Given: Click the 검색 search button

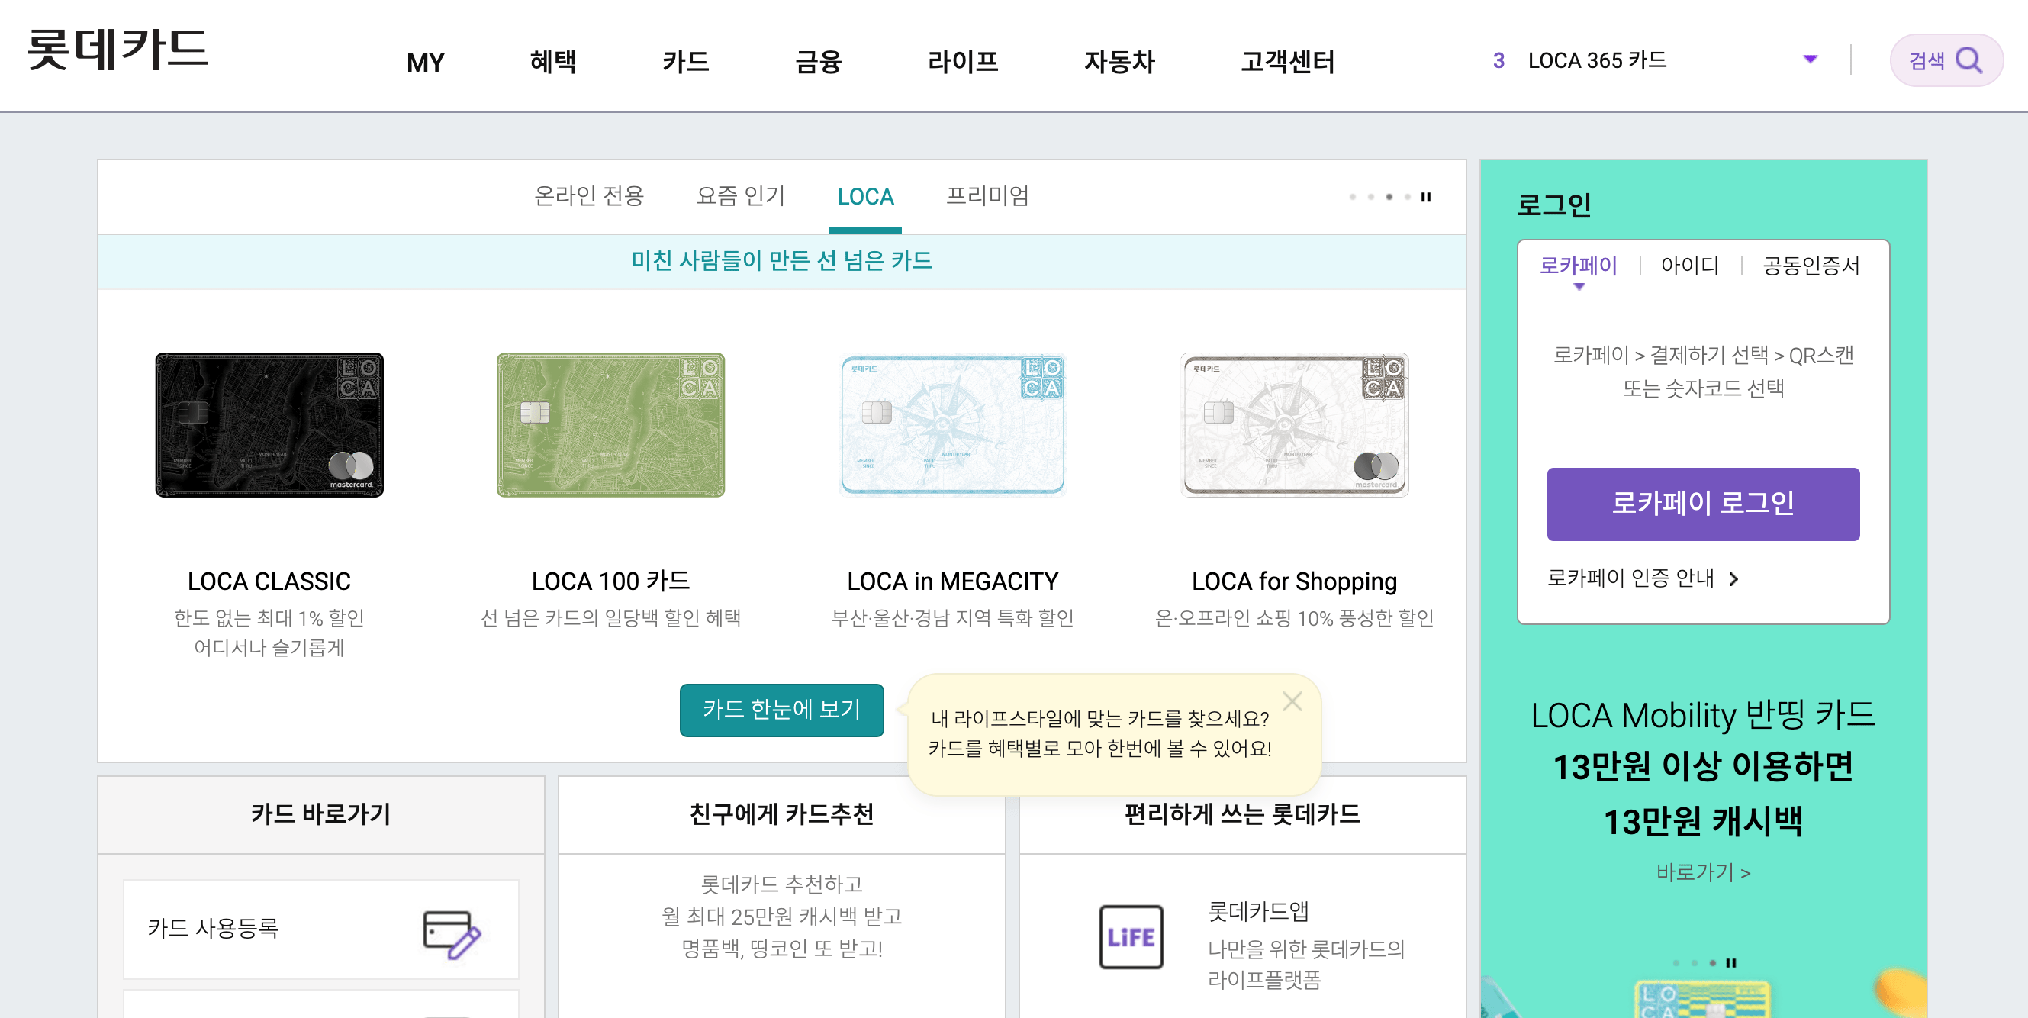Looking at the screenshot, I should click(x=1946, y=60).
